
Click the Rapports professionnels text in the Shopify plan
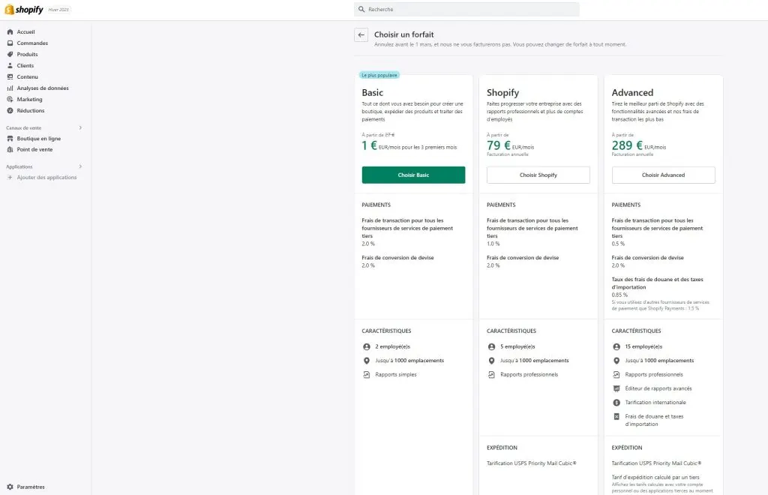point(529,374)
